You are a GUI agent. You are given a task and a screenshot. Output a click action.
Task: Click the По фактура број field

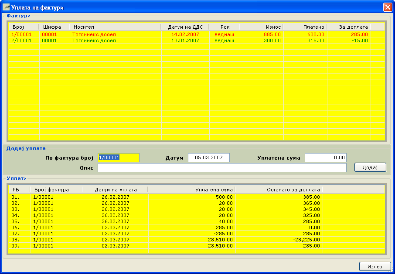(x=119, y=158)
